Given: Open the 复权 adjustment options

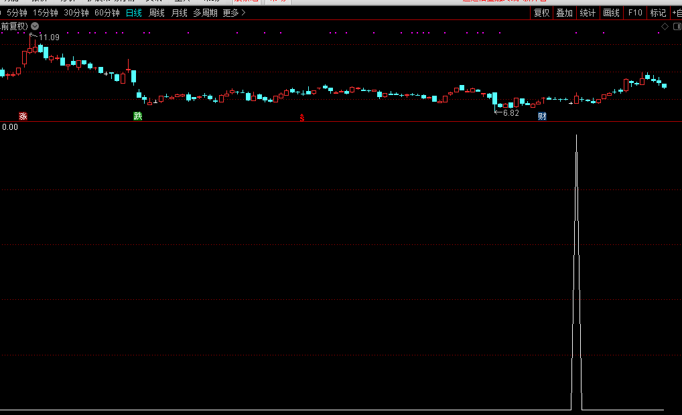Looking at the screenshot, I should [x=541, y=13].
